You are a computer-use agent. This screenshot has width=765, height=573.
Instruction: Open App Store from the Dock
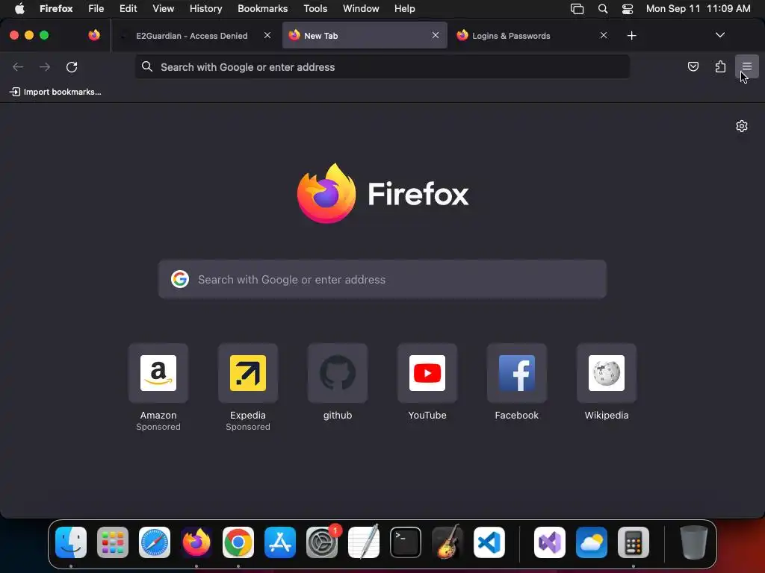point(280,542)
